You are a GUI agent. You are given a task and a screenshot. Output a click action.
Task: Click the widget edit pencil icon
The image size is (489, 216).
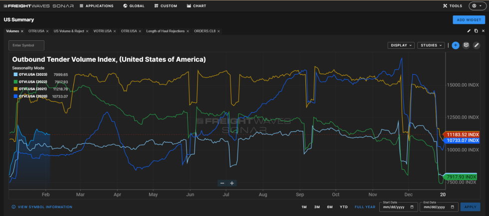469,31
